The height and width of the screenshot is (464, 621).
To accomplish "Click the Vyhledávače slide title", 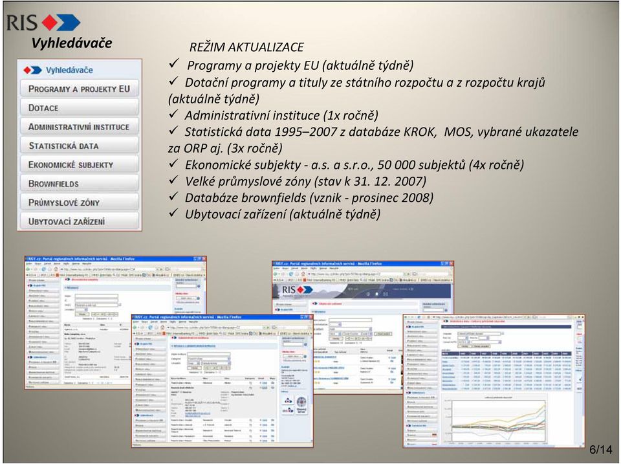I will tap(72, 43).
